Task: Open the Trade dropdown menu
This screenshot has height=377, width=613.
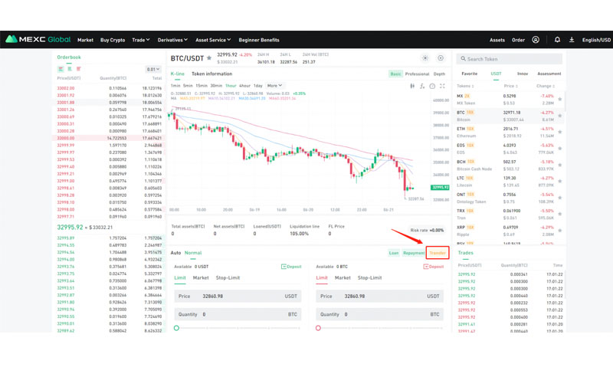Action: click(x=141, y=40)
